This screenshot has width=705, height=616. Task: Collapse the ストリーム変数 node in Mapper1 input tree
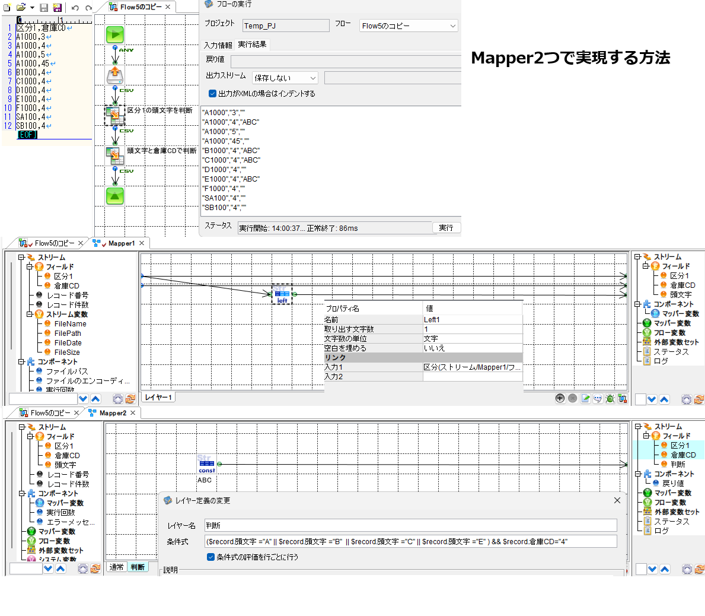tap(30, 314)
